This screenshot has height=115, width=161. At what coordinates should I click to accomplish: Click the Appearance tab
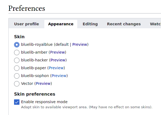pos(61,24)
